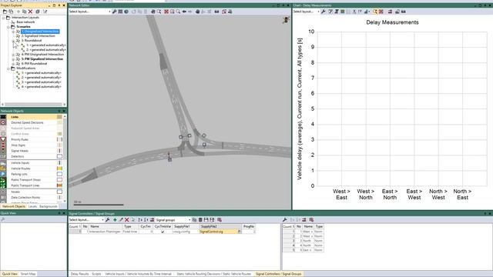Select 6: PM Roundabout scenario
Image resolution: width=493 pixels, height=277 pixels.
34,64
